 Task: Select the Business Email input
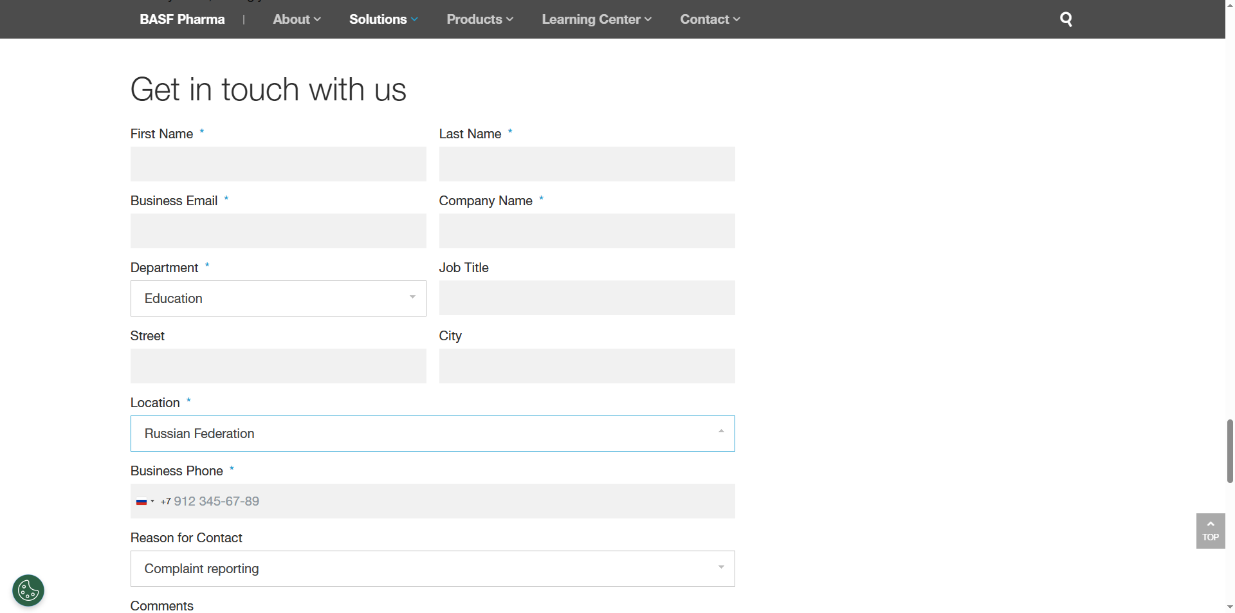(x=278, y=231)
